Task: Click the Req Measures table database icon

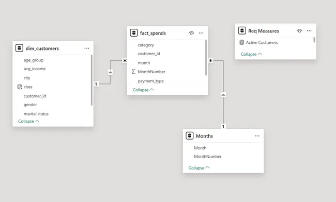Action: (242, 30)
